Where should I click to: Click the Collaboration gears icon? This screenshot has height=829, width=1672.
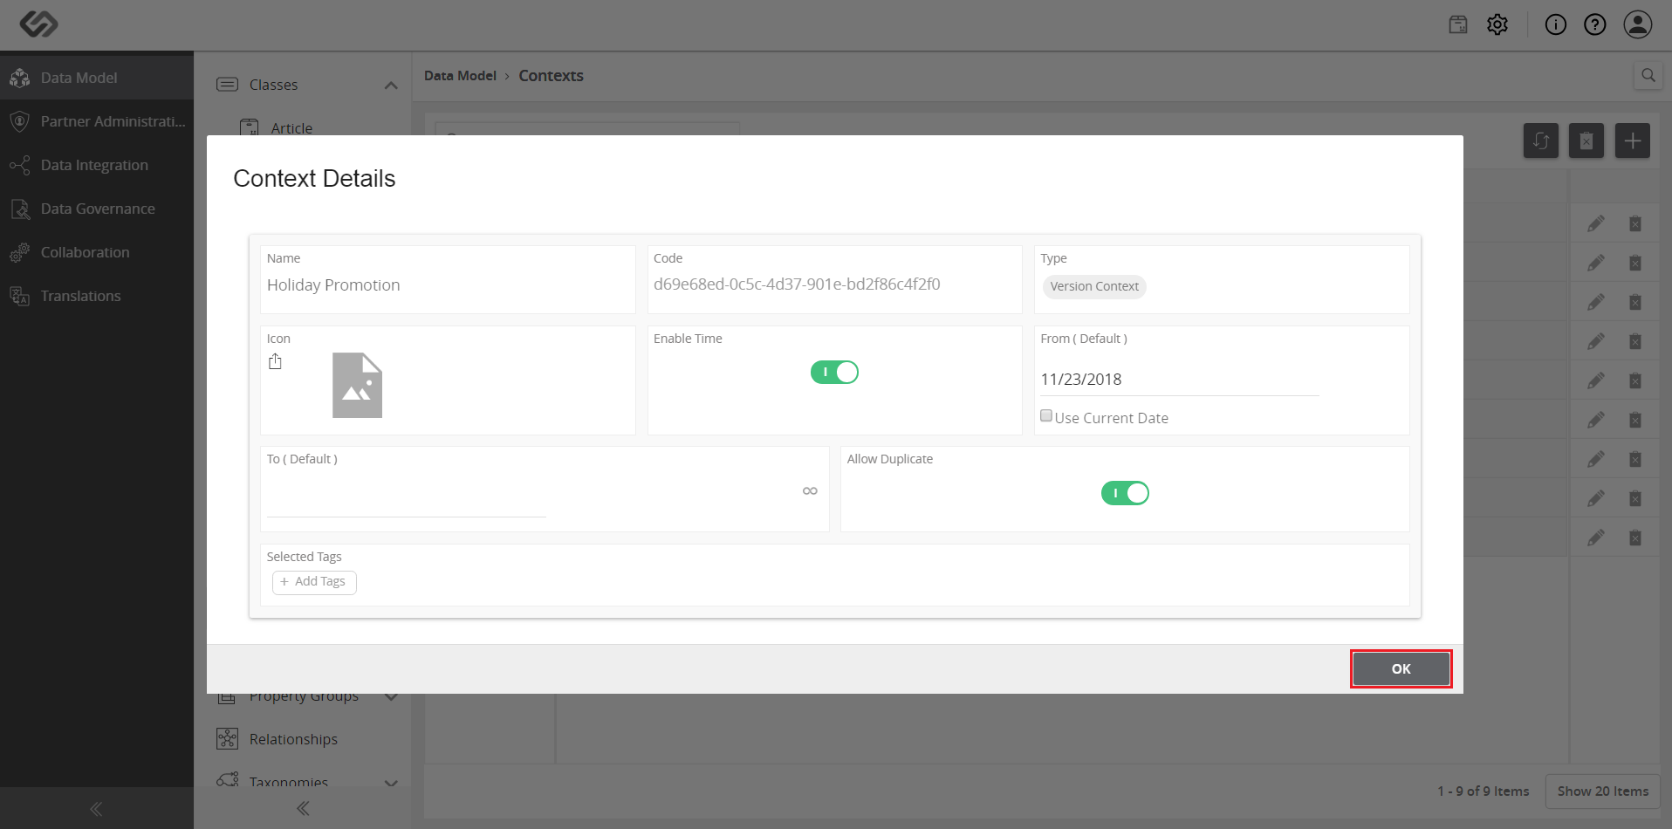(x=20, y=252)
